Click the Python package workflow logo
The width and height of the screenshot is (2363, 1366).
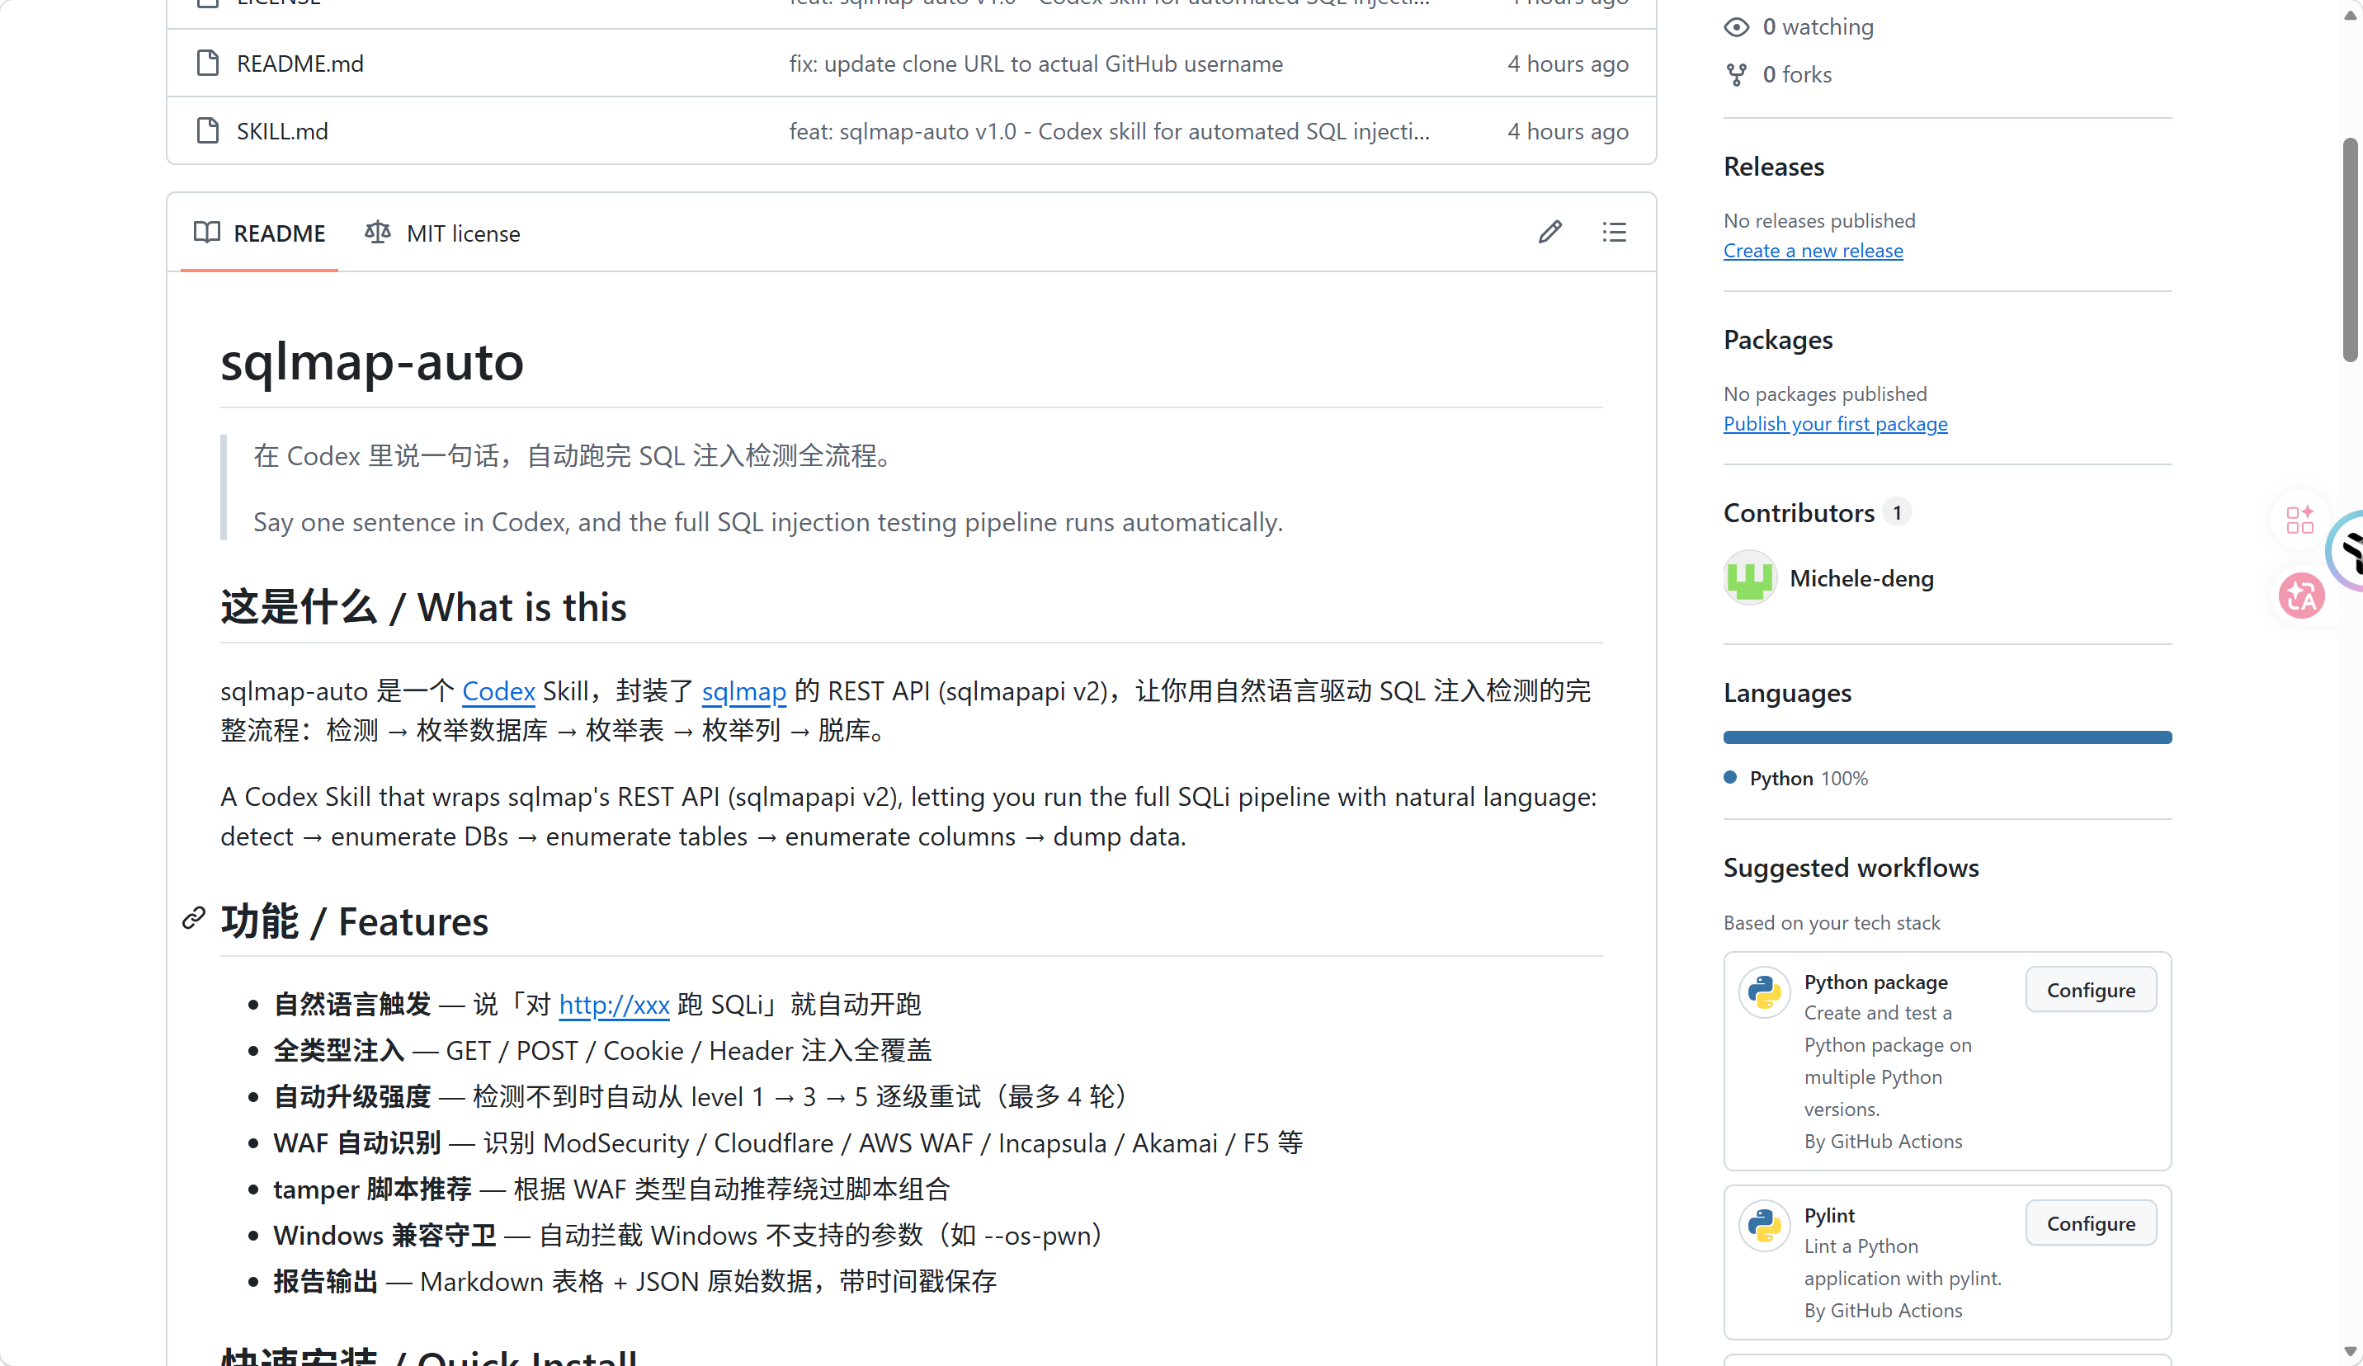(1764, 992)
